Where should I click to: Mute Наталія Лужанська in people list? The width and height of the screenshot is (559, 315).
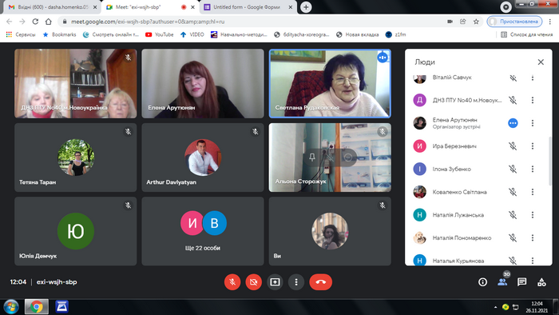click(x=513, y=215)
